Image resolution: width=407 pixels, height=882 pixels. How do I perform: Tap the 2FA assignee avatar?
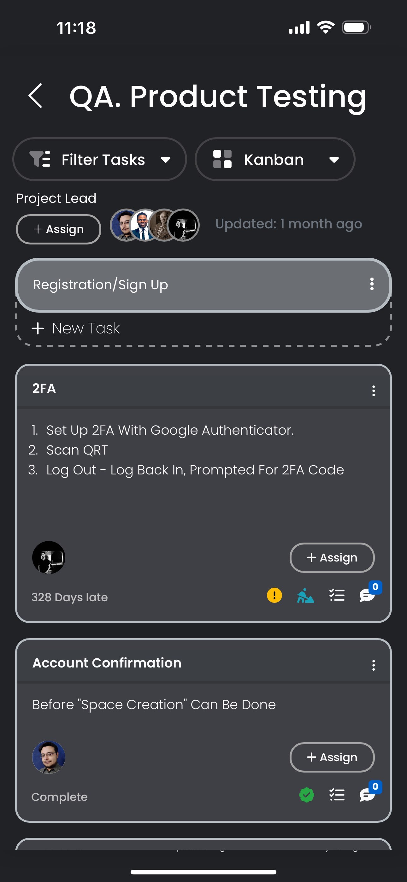[49, 557]
